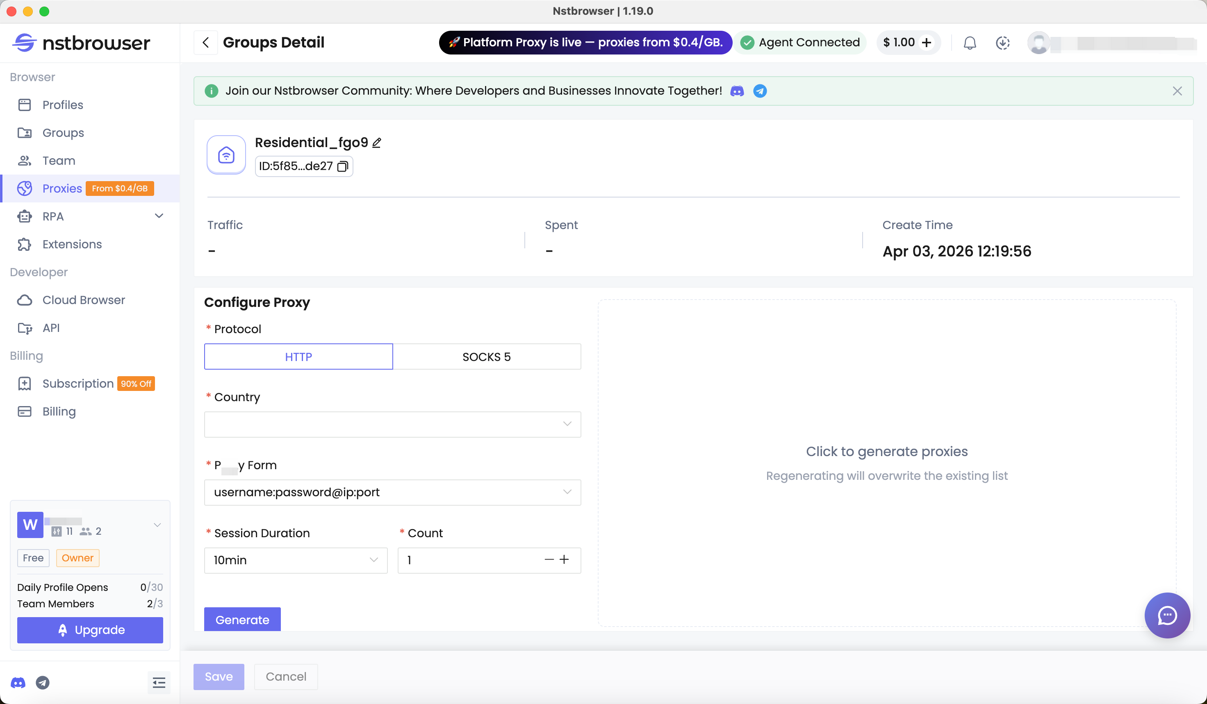Edit the group name via pencil icon
The height and width of the screenshot is (704, 1207).
click(x=377, y=143)
